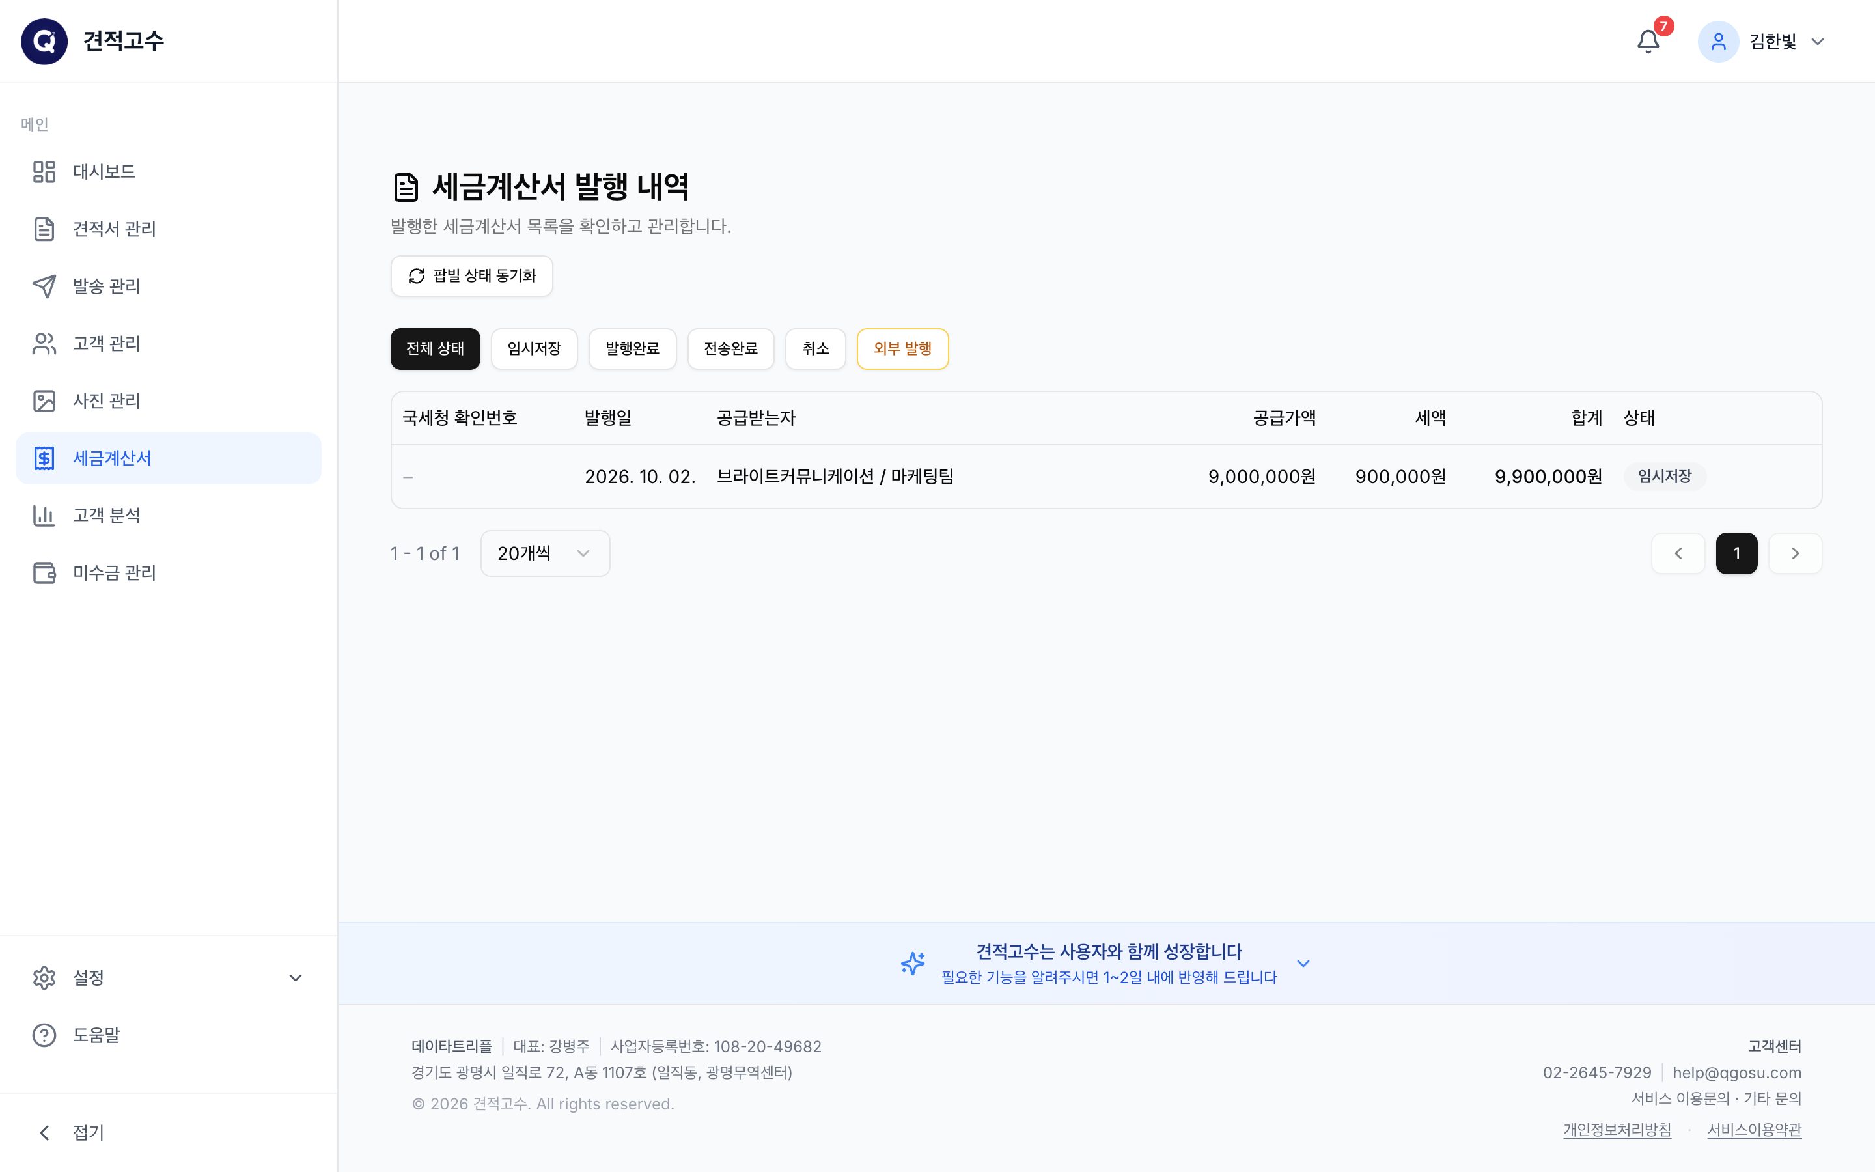This screenshot has width=1875, height=1172.
Task: Click 9,000,000원 supply amount cell
Action: 1261,477
